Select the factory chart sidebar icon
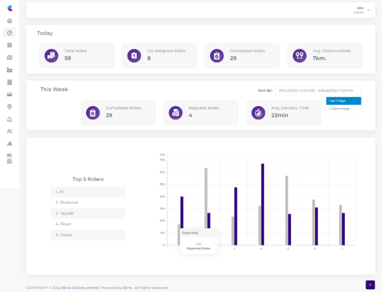 (x=9, y=70)
